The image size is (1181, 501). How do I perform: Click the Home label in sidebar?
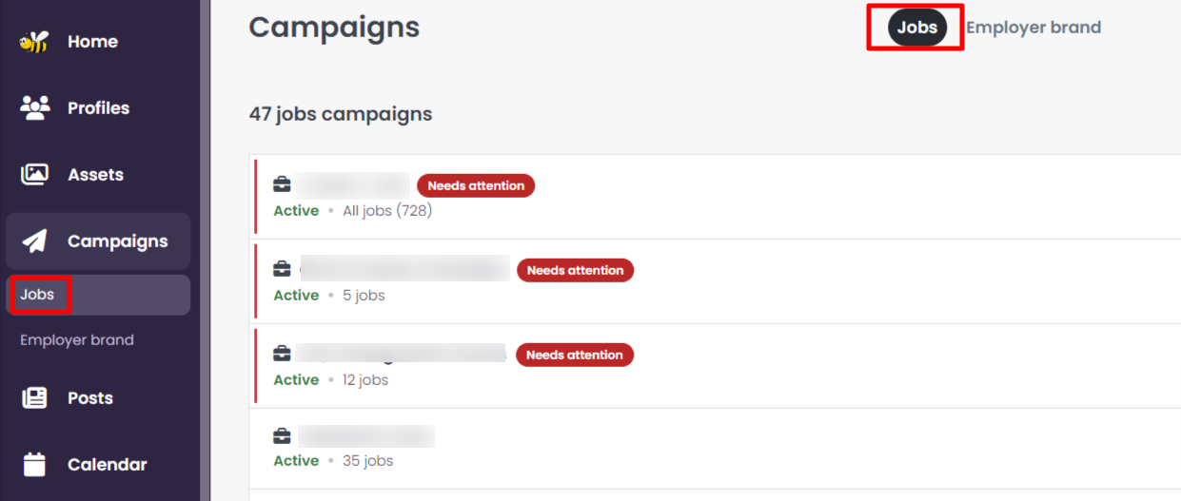pos(92,42)
